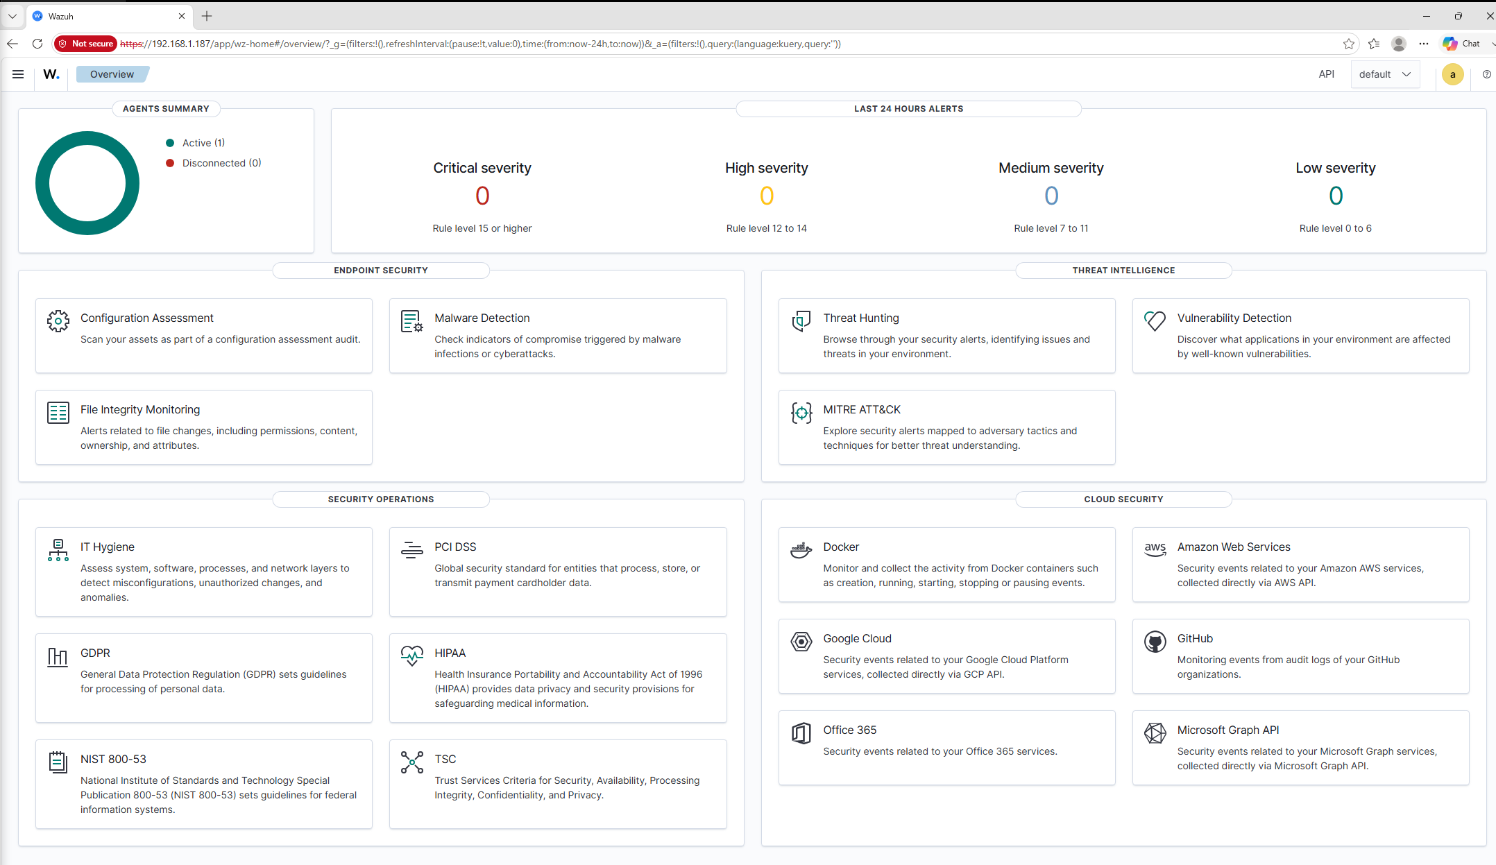The width and height of the screenshot is (1496, 865).
Task: Open the hamburger navigation menu
Action: [x=18, y=74]
